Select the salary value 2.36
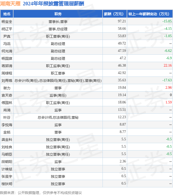 click(x=123, y=161)
